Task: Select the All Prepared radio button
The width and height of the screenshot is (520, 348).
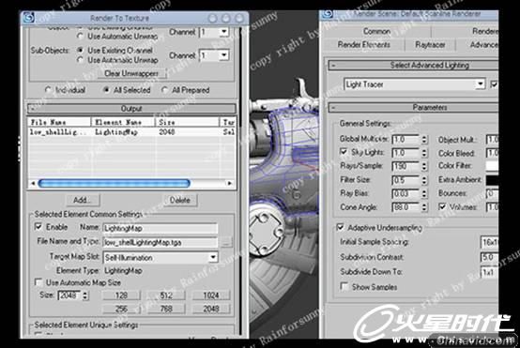Action: (x=165, y=90)
